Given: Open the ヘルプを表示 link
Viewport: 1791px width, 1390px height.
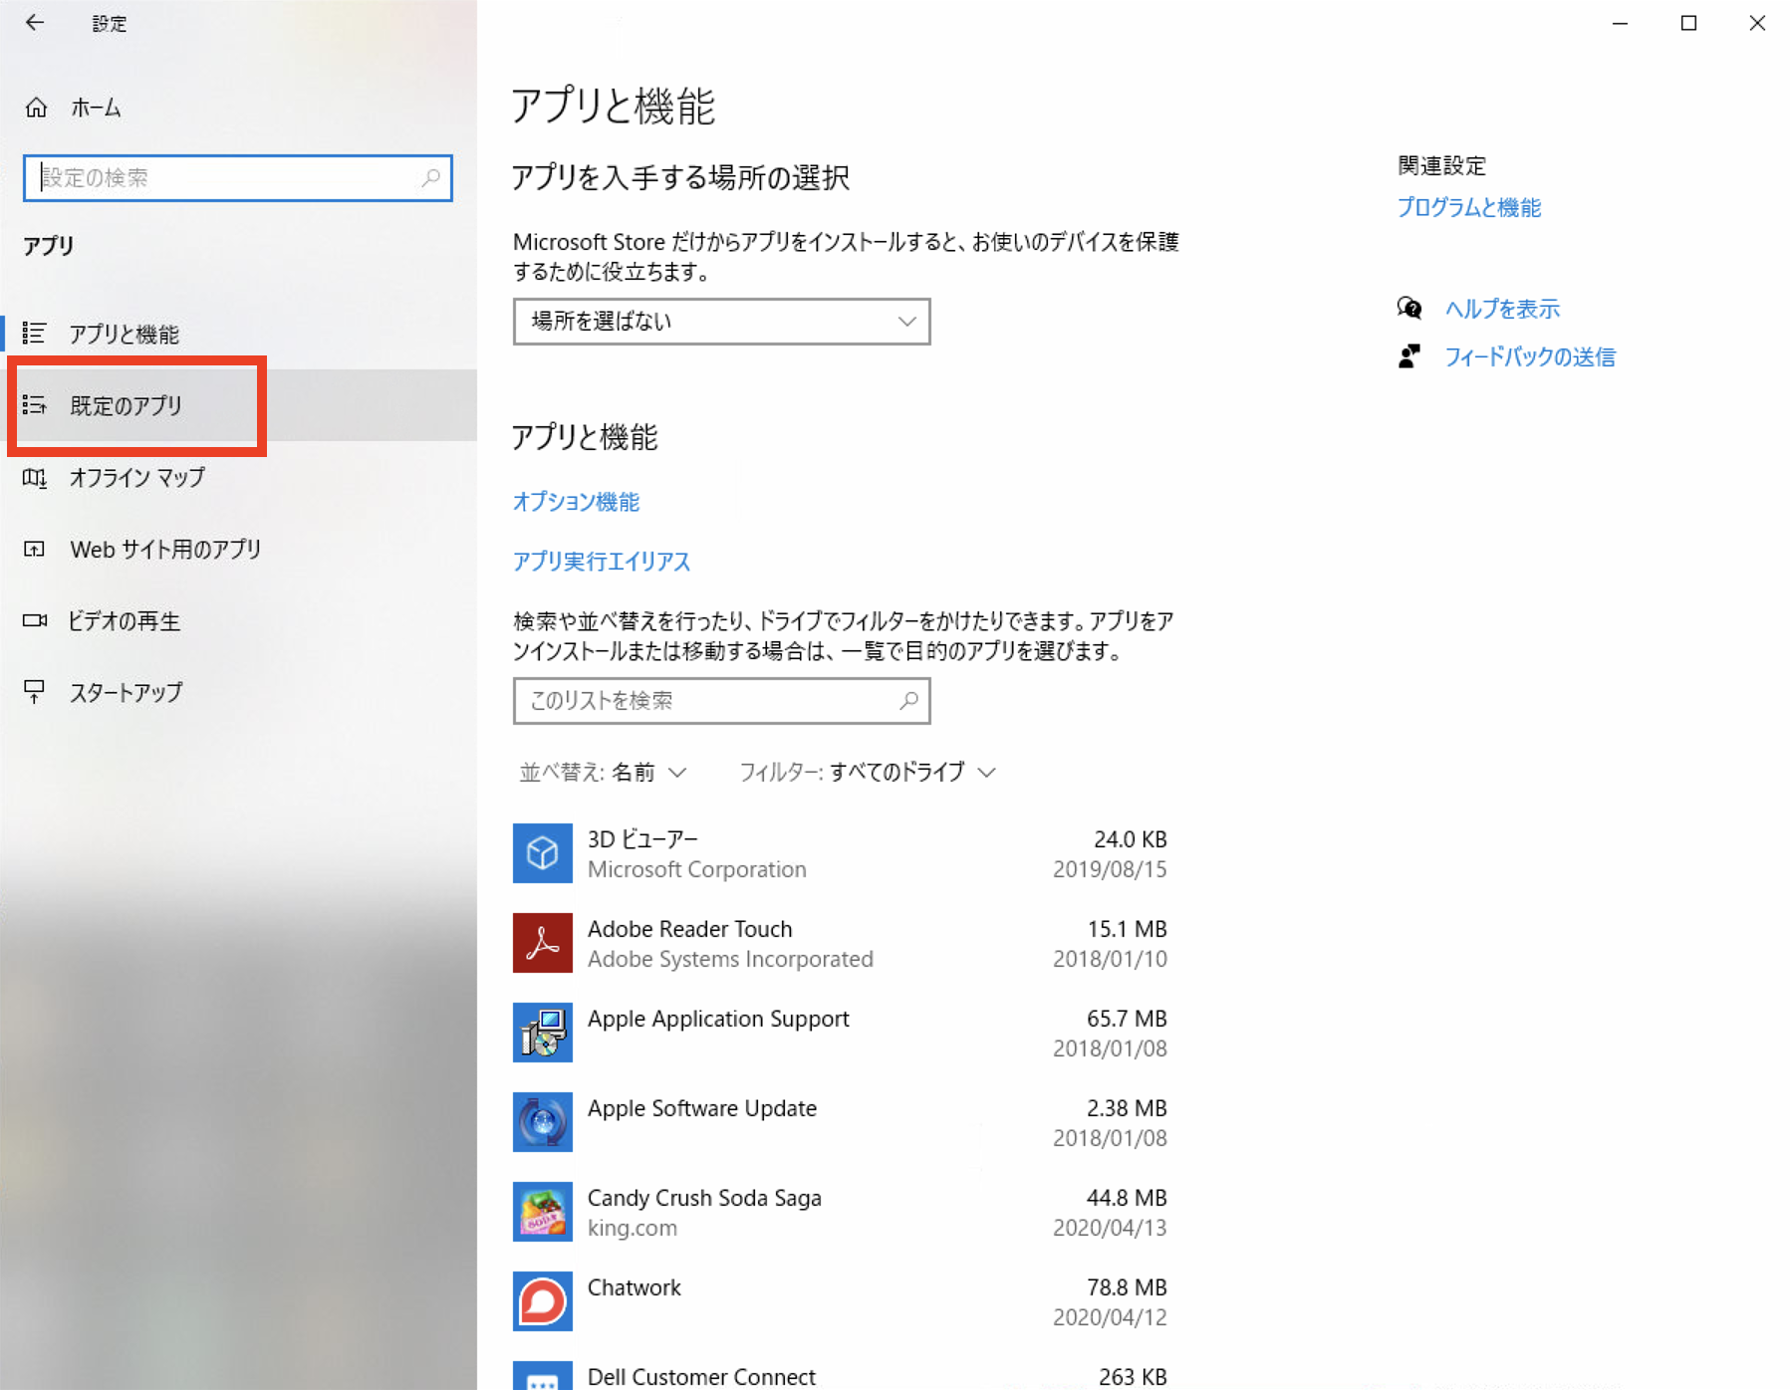Looking at the screenshot, I should tap(1502, 310).
